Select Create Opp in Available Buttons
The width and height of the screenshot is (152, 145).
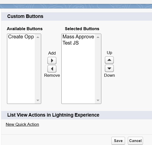coord(21,37)
